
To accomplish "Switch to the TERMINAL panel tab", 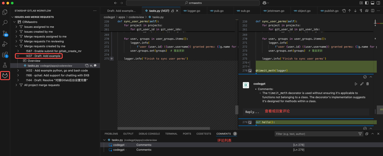I will 171,134.
